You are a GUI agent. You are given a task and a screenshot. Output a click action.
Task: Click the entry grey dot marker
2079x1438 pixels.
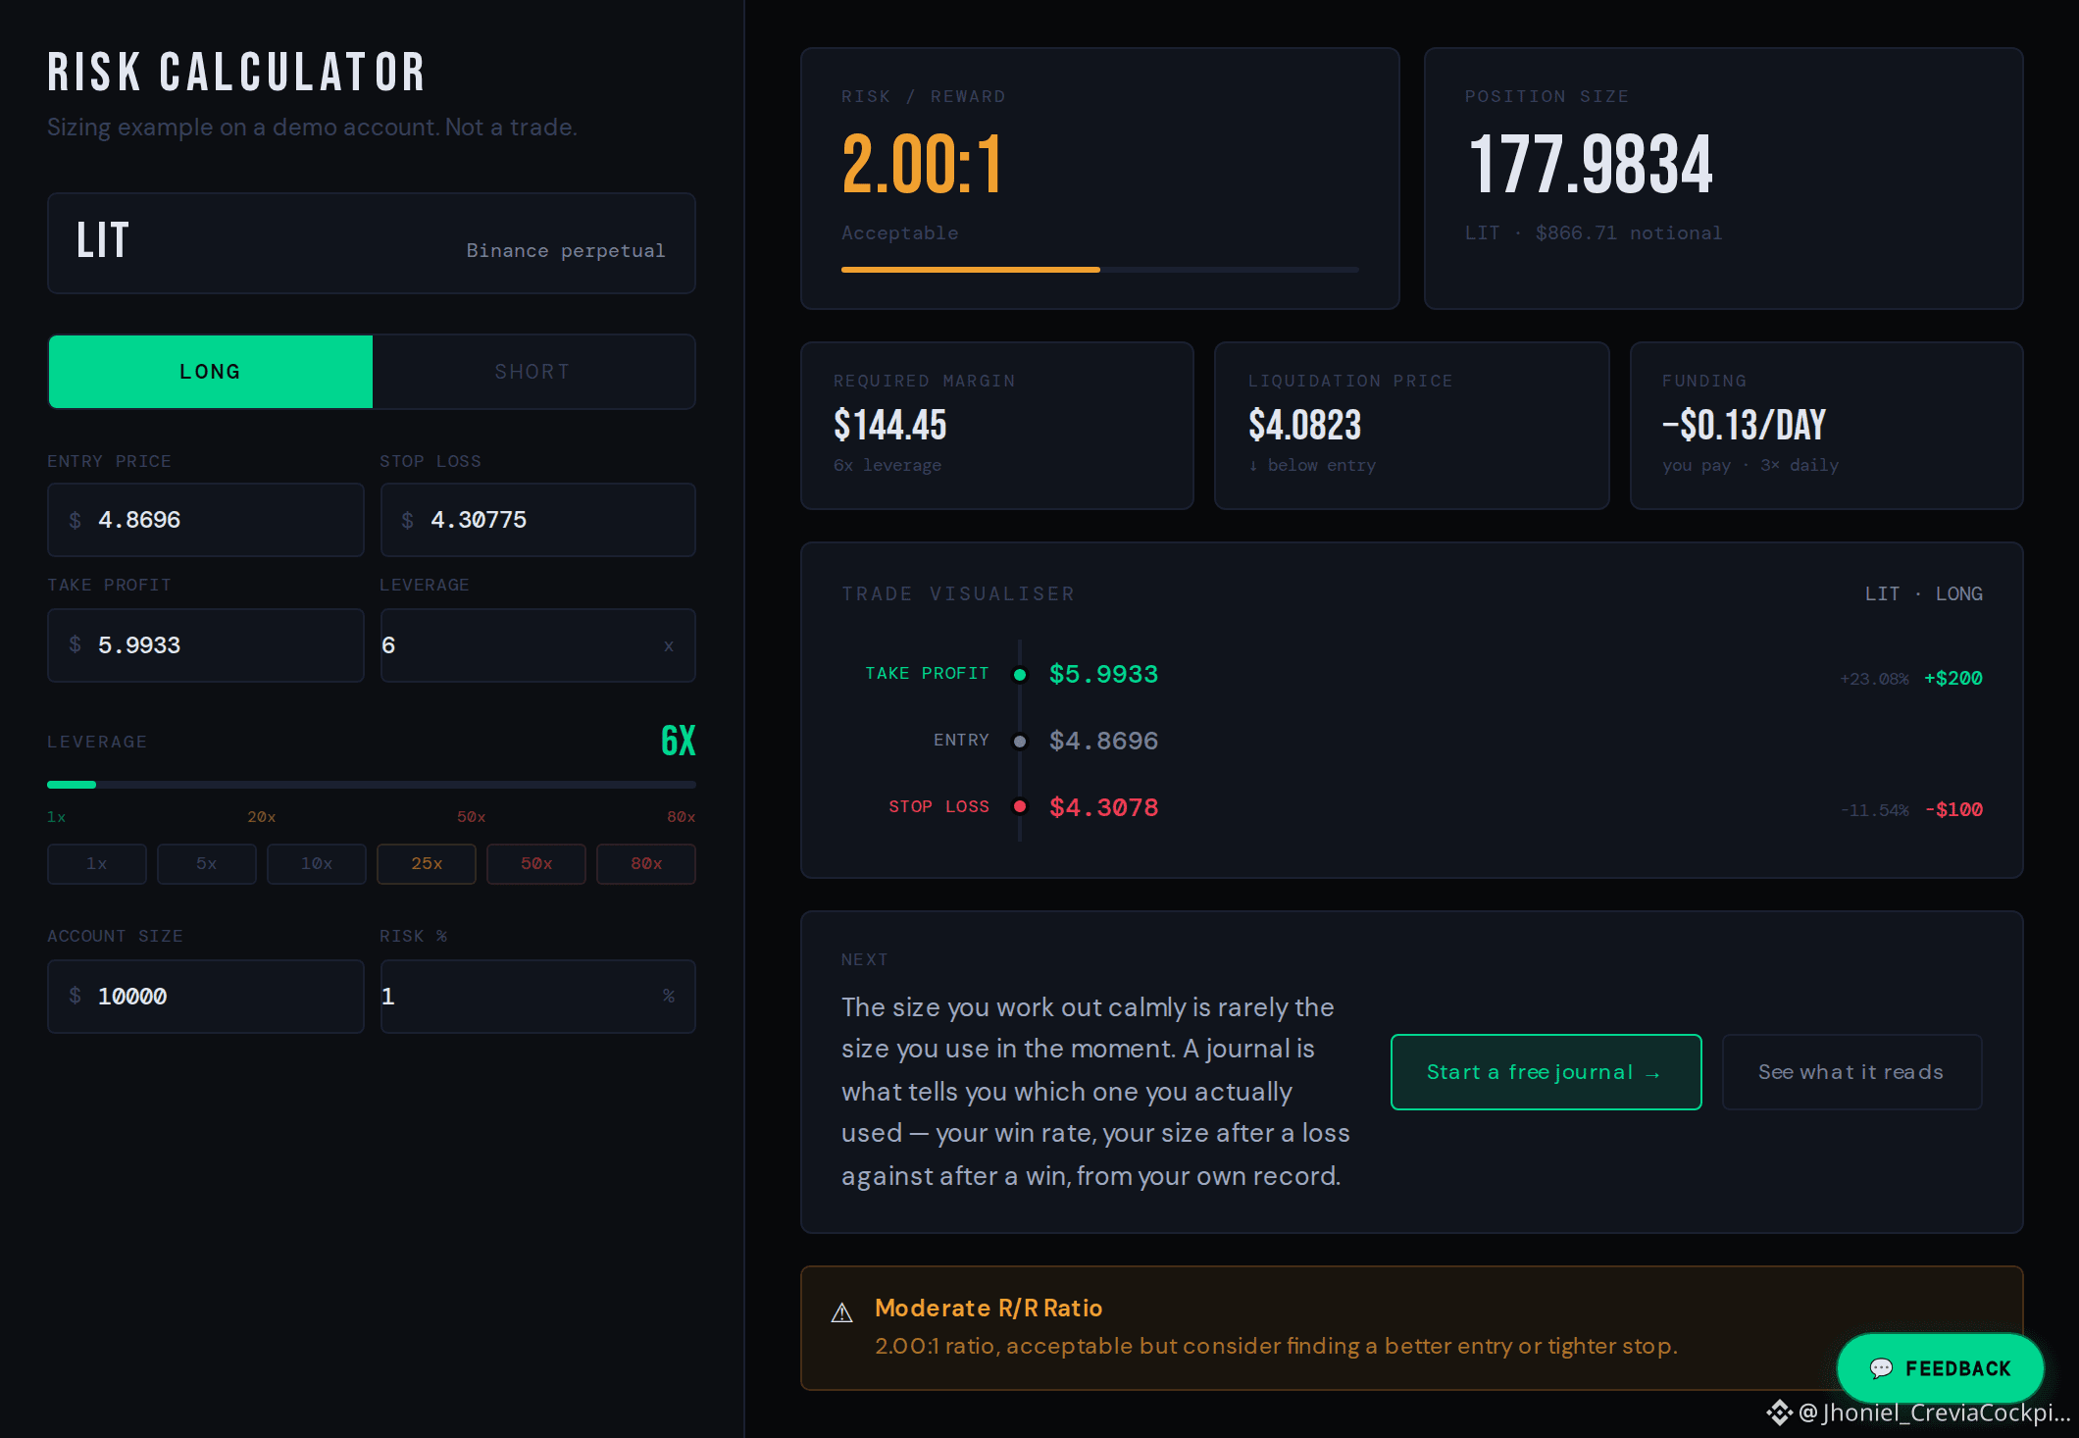[1020, 742]
